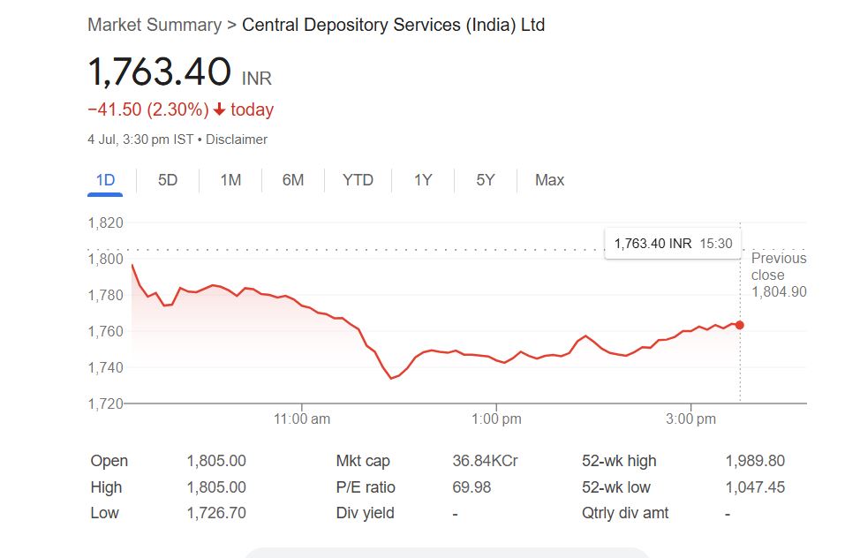
Task: View the 1Y chart range
Action: coord(423,180)
